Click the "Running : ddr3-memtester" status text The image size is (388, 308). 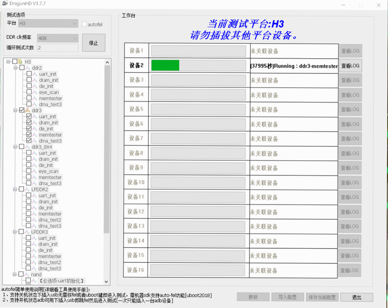coord(306,66)
